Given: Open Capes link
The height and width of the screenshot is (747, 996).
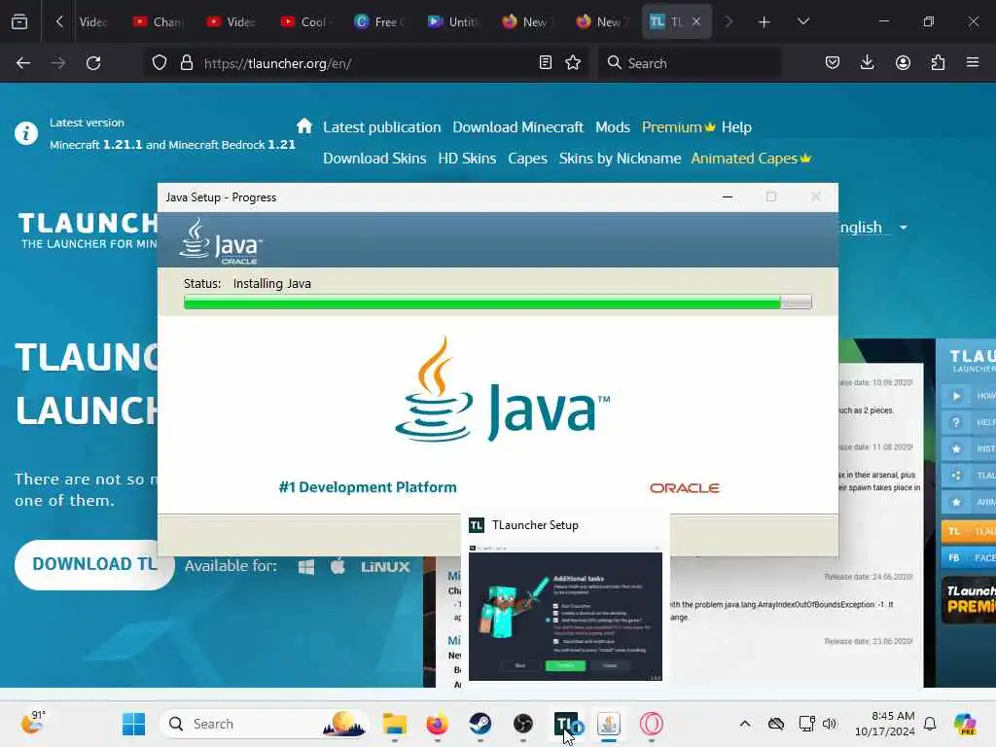Looking at the screenshot, I should coord(527,159).
